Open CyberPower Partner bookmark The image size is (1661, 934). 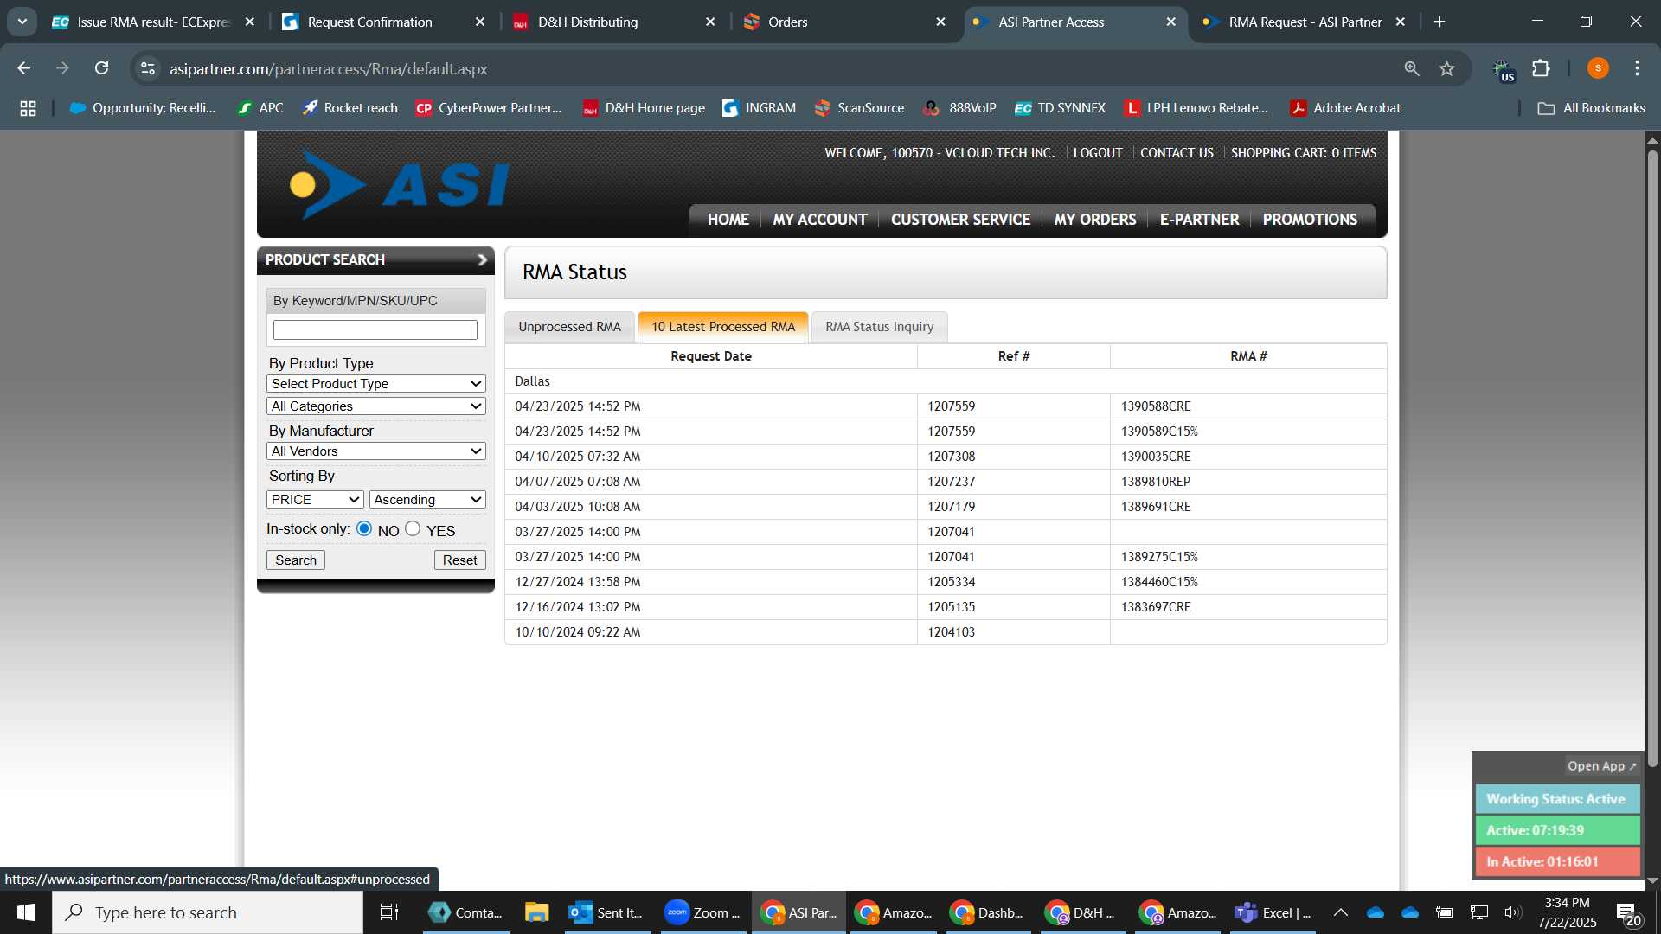489,108
